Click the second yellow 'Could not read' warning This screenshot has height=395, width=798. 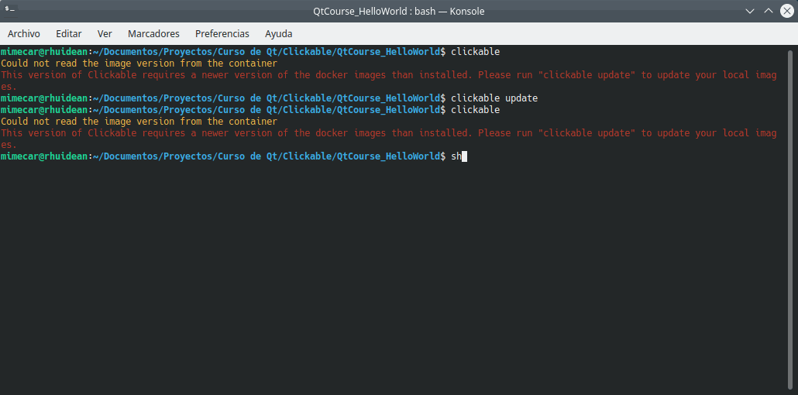(x=139, y=122)
